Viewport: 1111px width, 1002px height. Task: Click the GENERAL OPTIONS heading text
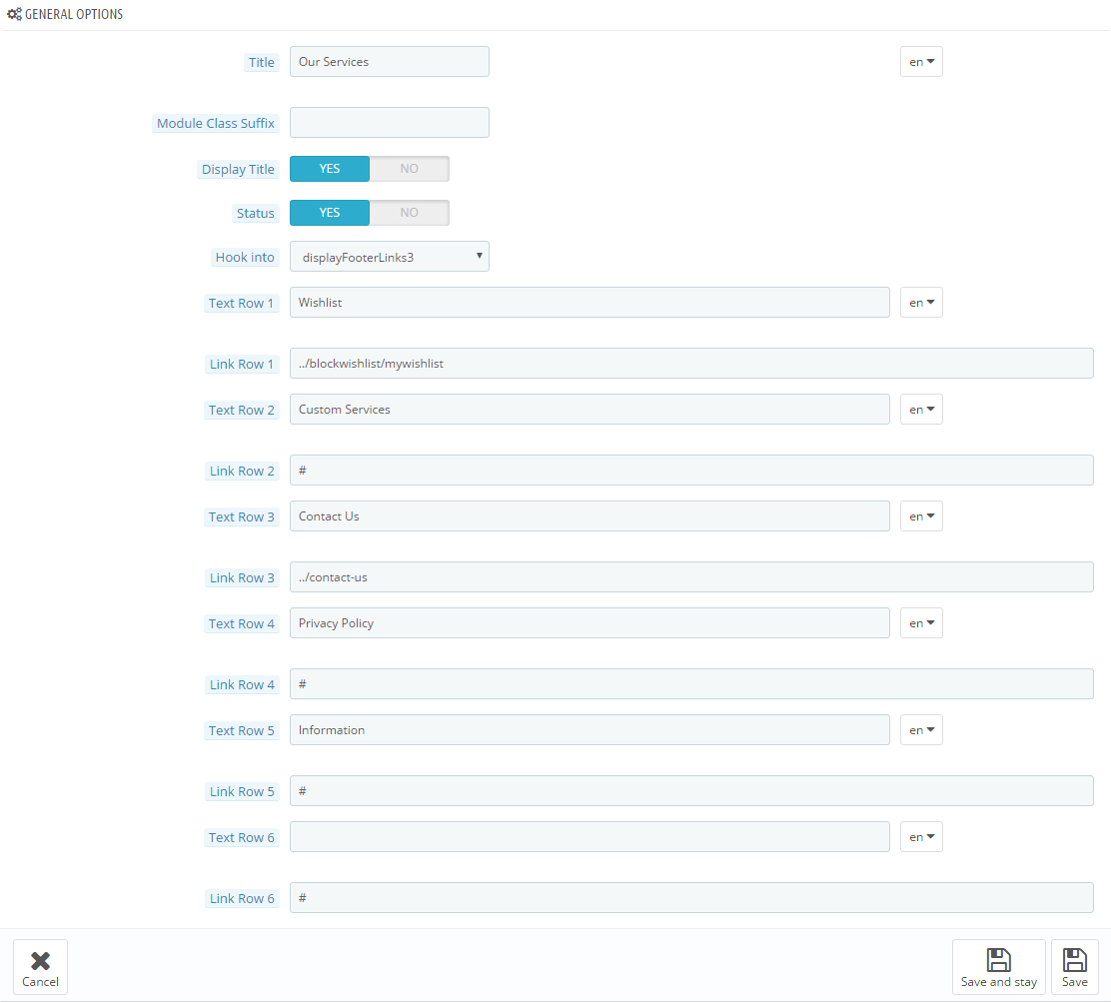pyautogui.click(x=74, y=14)
